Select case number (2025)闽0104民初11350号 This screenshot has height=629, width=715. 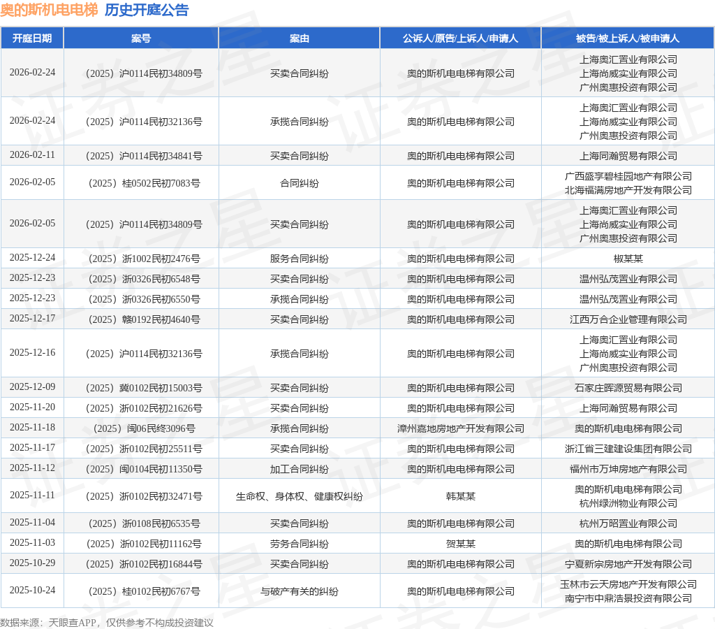144,469
